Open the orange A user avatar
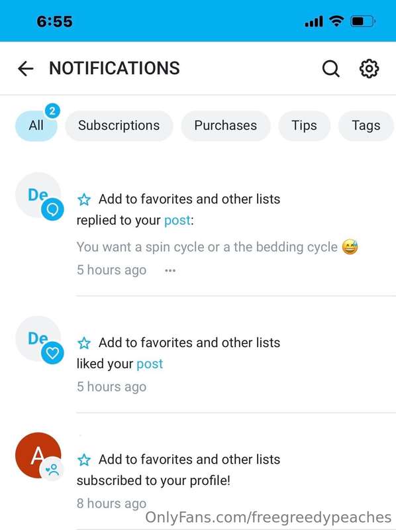The image size is (396, 530). tap(38, 455)
